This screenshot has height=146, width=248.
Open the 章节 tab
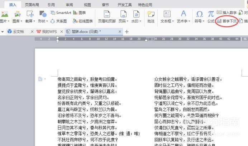pos(105,5)
